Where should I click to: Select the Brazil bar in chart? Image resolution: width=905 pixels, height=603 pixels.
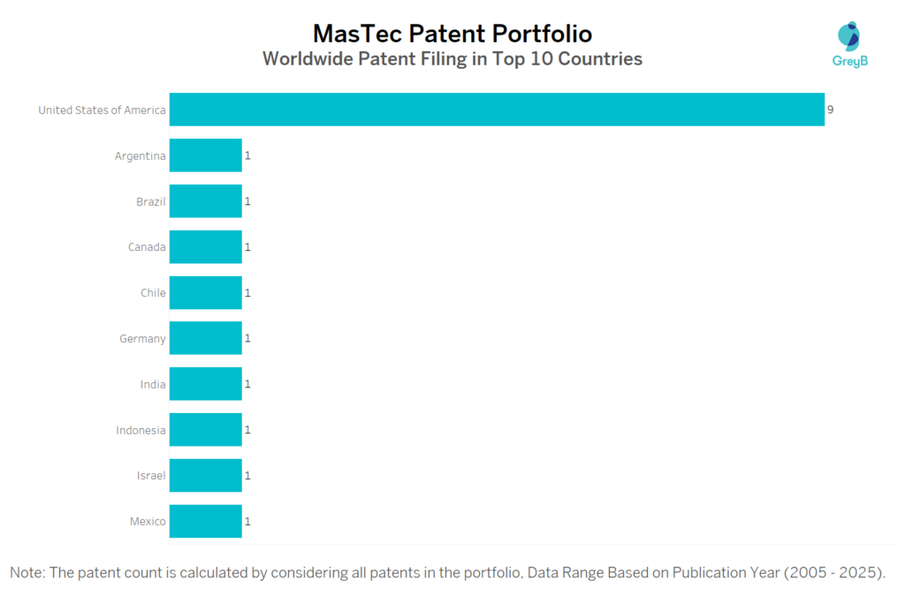(205, 201)
